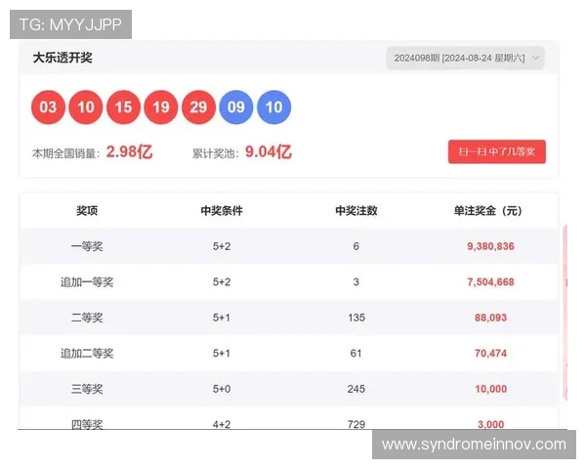Select the red ball 03
The width and height of the screenshot is (586, 469).
point(48,107)
